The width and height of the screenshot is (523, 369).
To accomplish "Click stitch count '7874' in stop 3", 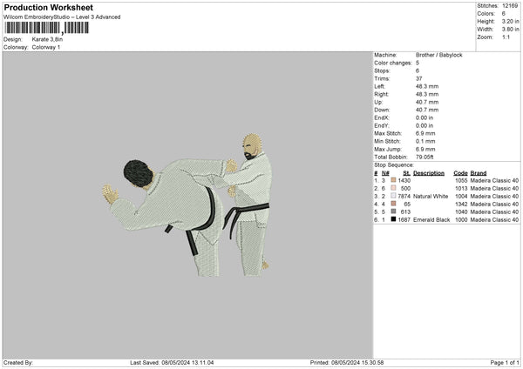I will click(404, 196).
